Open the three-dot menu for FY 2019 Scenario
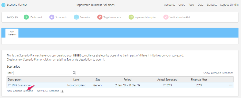Screen dimensions: 241x98 pos(231,85)
